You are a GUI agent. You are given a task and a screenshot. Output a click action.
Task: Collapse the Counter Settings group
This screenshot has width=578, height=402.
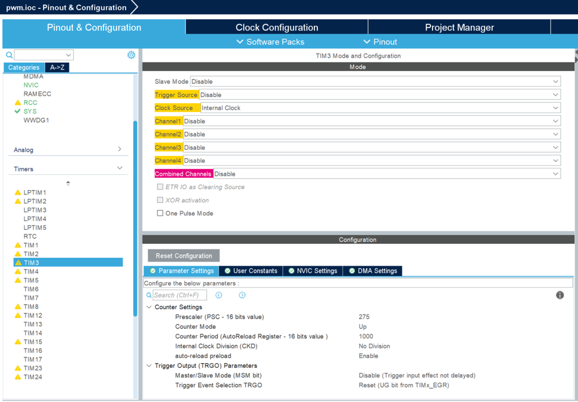click(x=149, y=307)
